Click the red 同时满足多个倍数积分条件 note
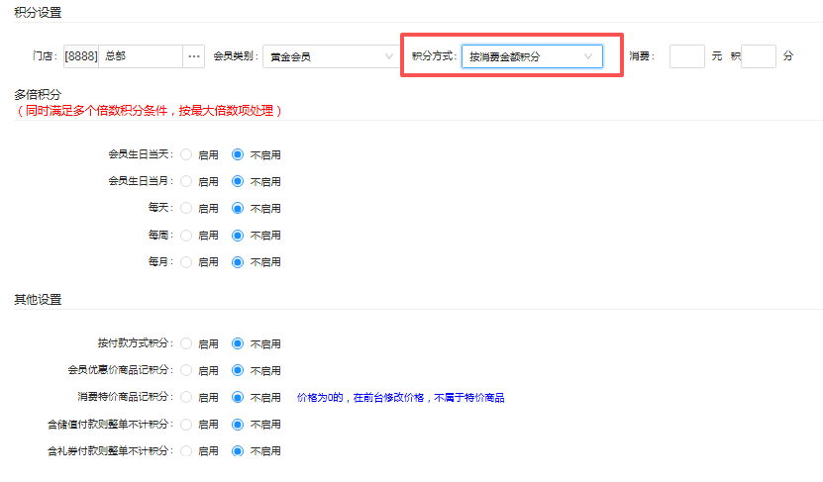Image resolution: width=823 pixels, height=482 pixels. point(150,111)
